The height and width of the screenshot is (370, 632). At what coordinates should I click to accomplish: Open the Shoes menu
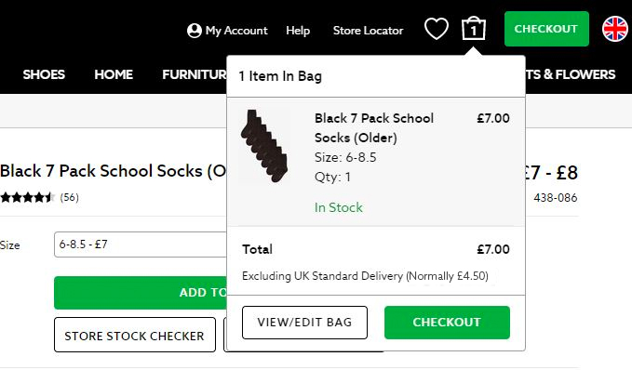(44, 74)
